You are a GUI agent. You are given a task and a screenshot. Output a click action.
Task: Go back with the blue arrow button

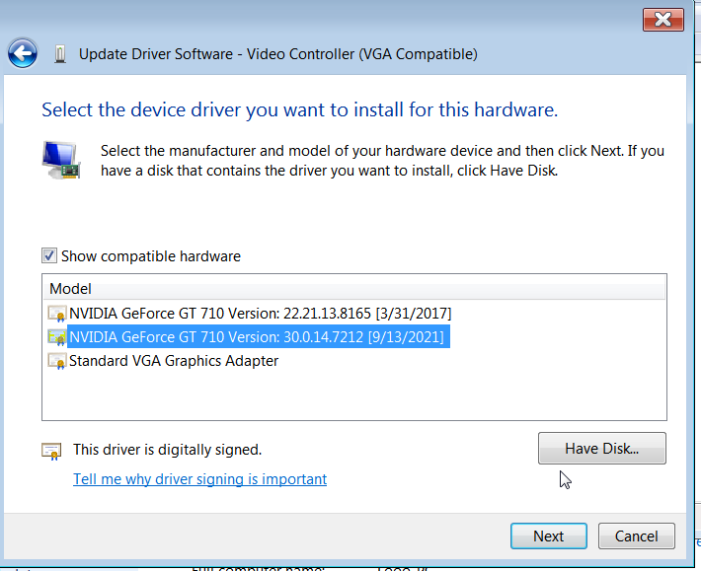pos(23,53)
